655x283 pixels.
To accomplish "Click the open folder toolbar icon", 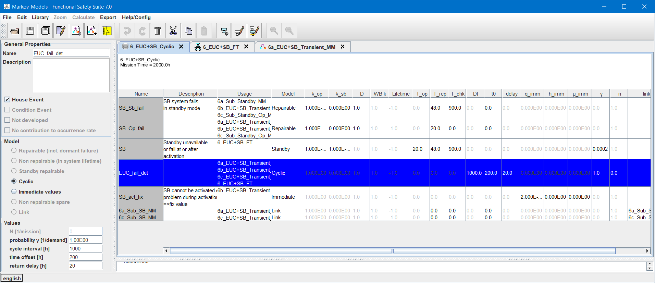I will coord(15,31).
